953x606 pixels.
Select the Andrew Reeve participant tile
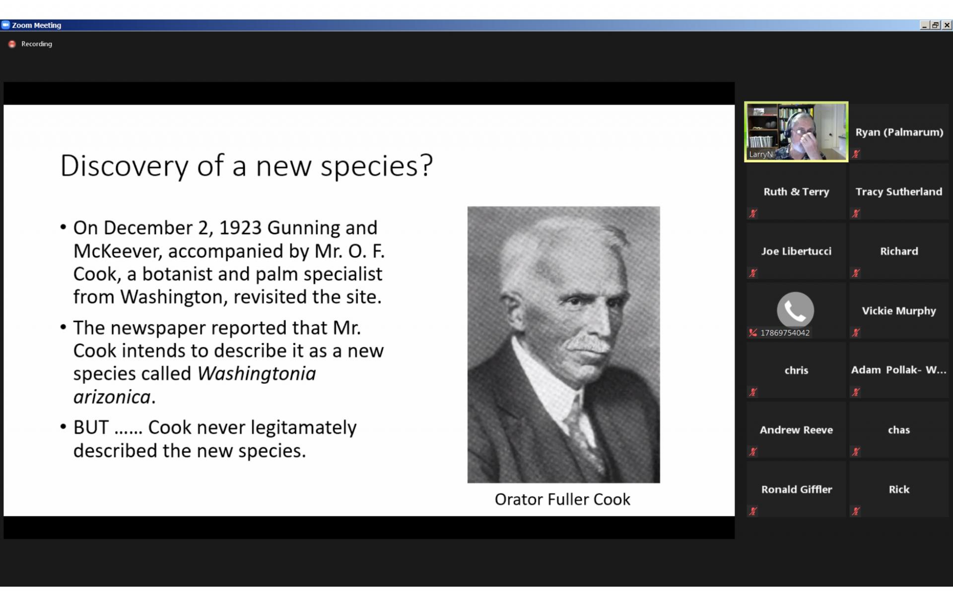pos(796,429)
